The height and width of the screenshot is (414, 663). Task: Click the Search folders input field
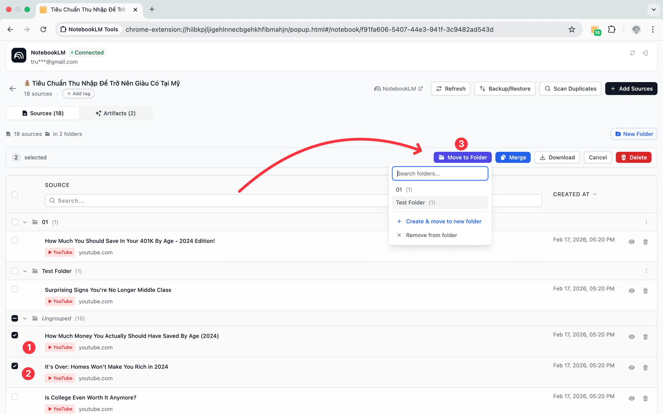tap(440, 174)
